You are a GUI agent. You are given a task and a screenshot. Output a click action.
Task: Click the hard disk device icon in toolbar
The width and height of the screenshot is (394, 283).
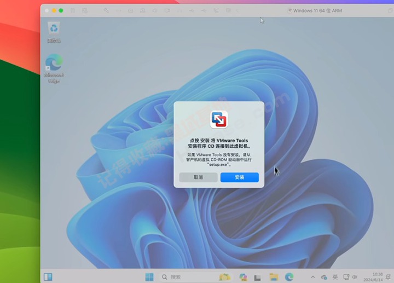131,10
